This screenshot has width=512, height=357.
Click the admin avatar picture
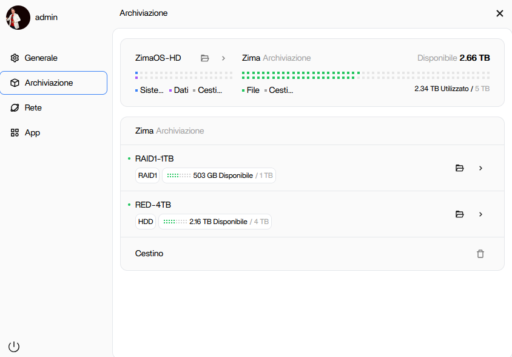pyautogui.click(x=18, y=18)
